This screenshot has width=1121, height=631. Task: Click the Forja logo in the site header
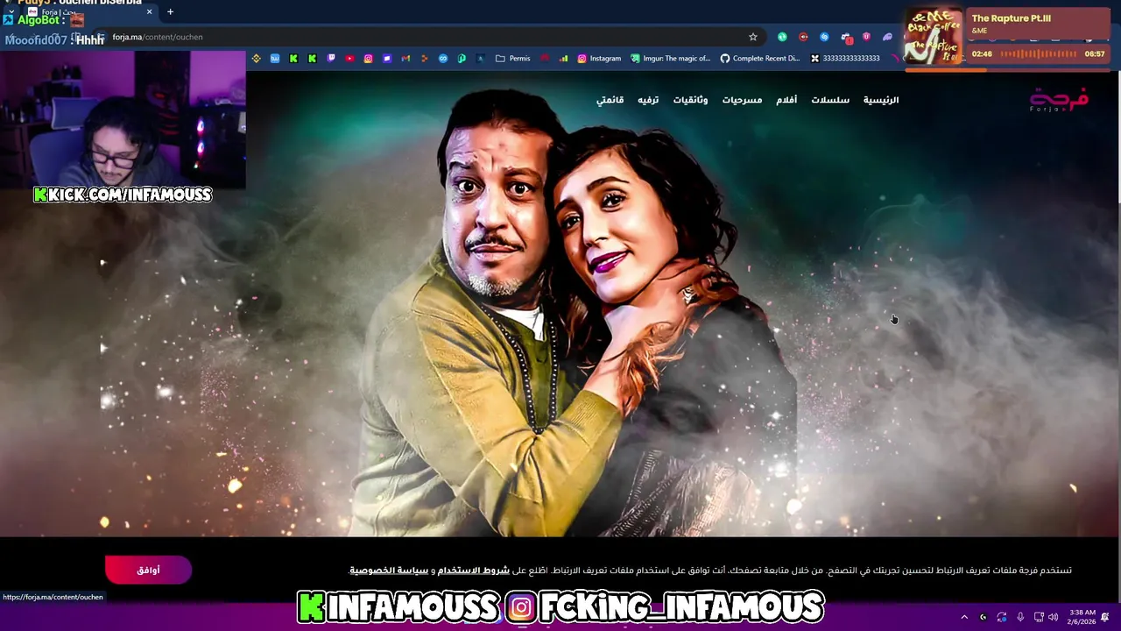1059,99
